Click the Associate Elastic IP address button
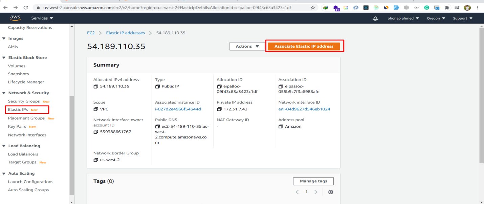This screenshot has width=484, height=204. [x=304, y=46]
